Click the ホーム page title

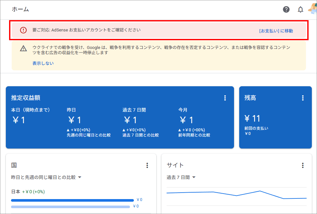coord(20,9)
